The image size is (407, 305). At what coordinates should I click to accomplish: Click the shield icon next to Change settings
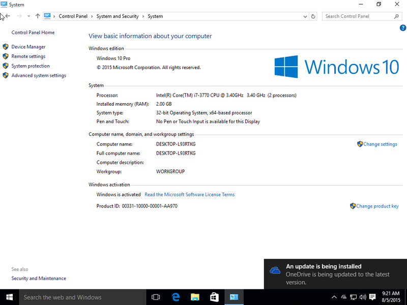tap(360, 144)
